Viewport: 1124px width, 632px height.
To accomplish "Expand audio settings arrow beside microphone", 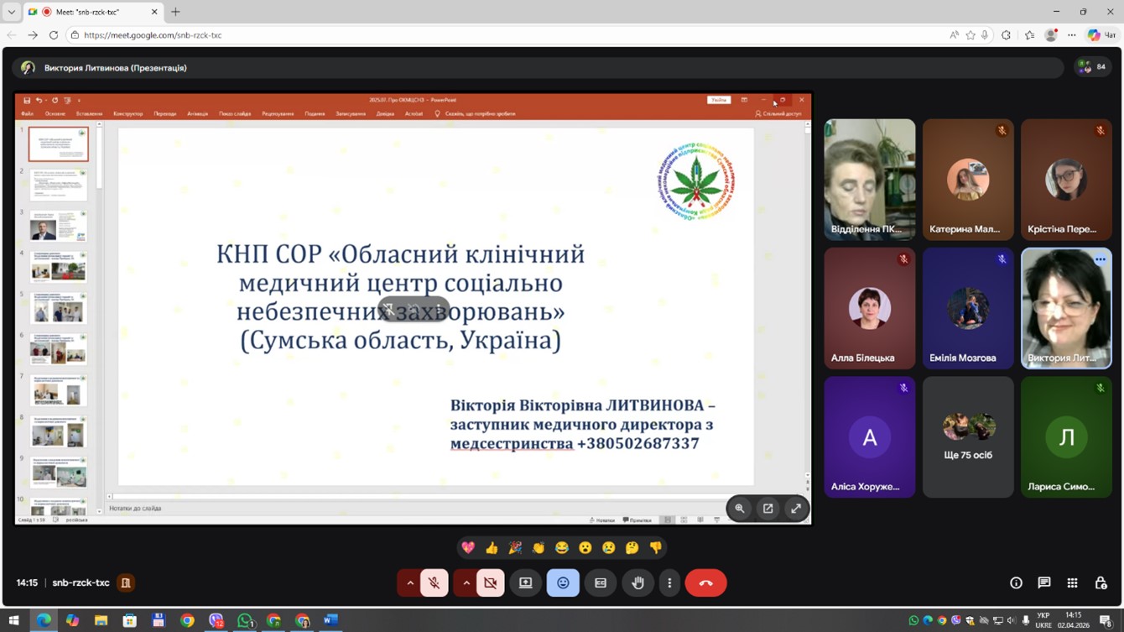I will coord(410,583).
